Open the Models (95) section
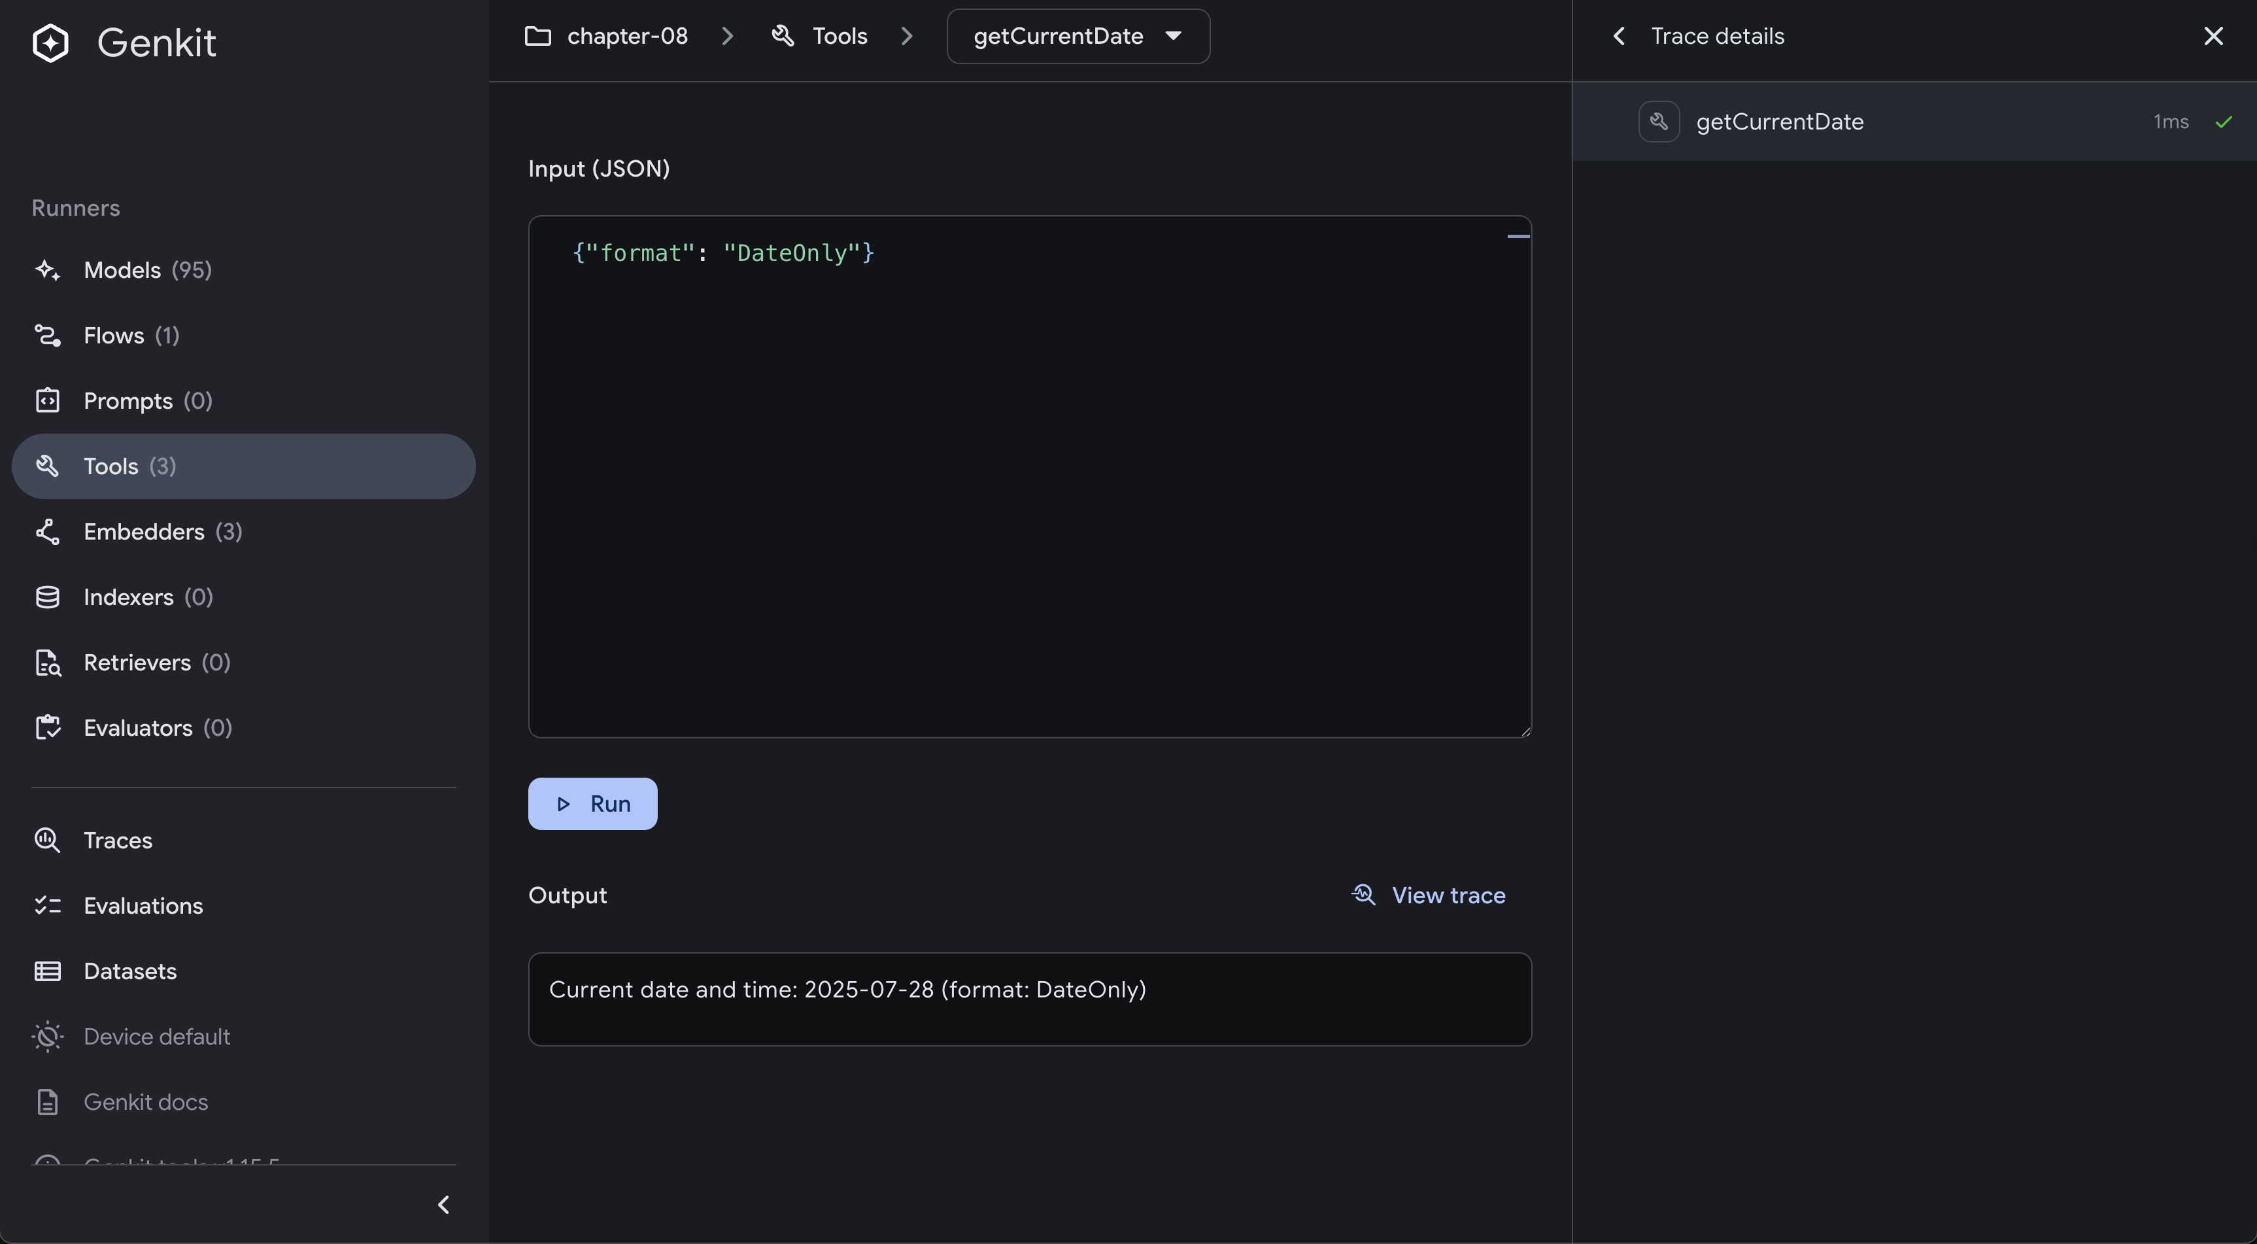 pyautogui.click(x=244, y=270)
